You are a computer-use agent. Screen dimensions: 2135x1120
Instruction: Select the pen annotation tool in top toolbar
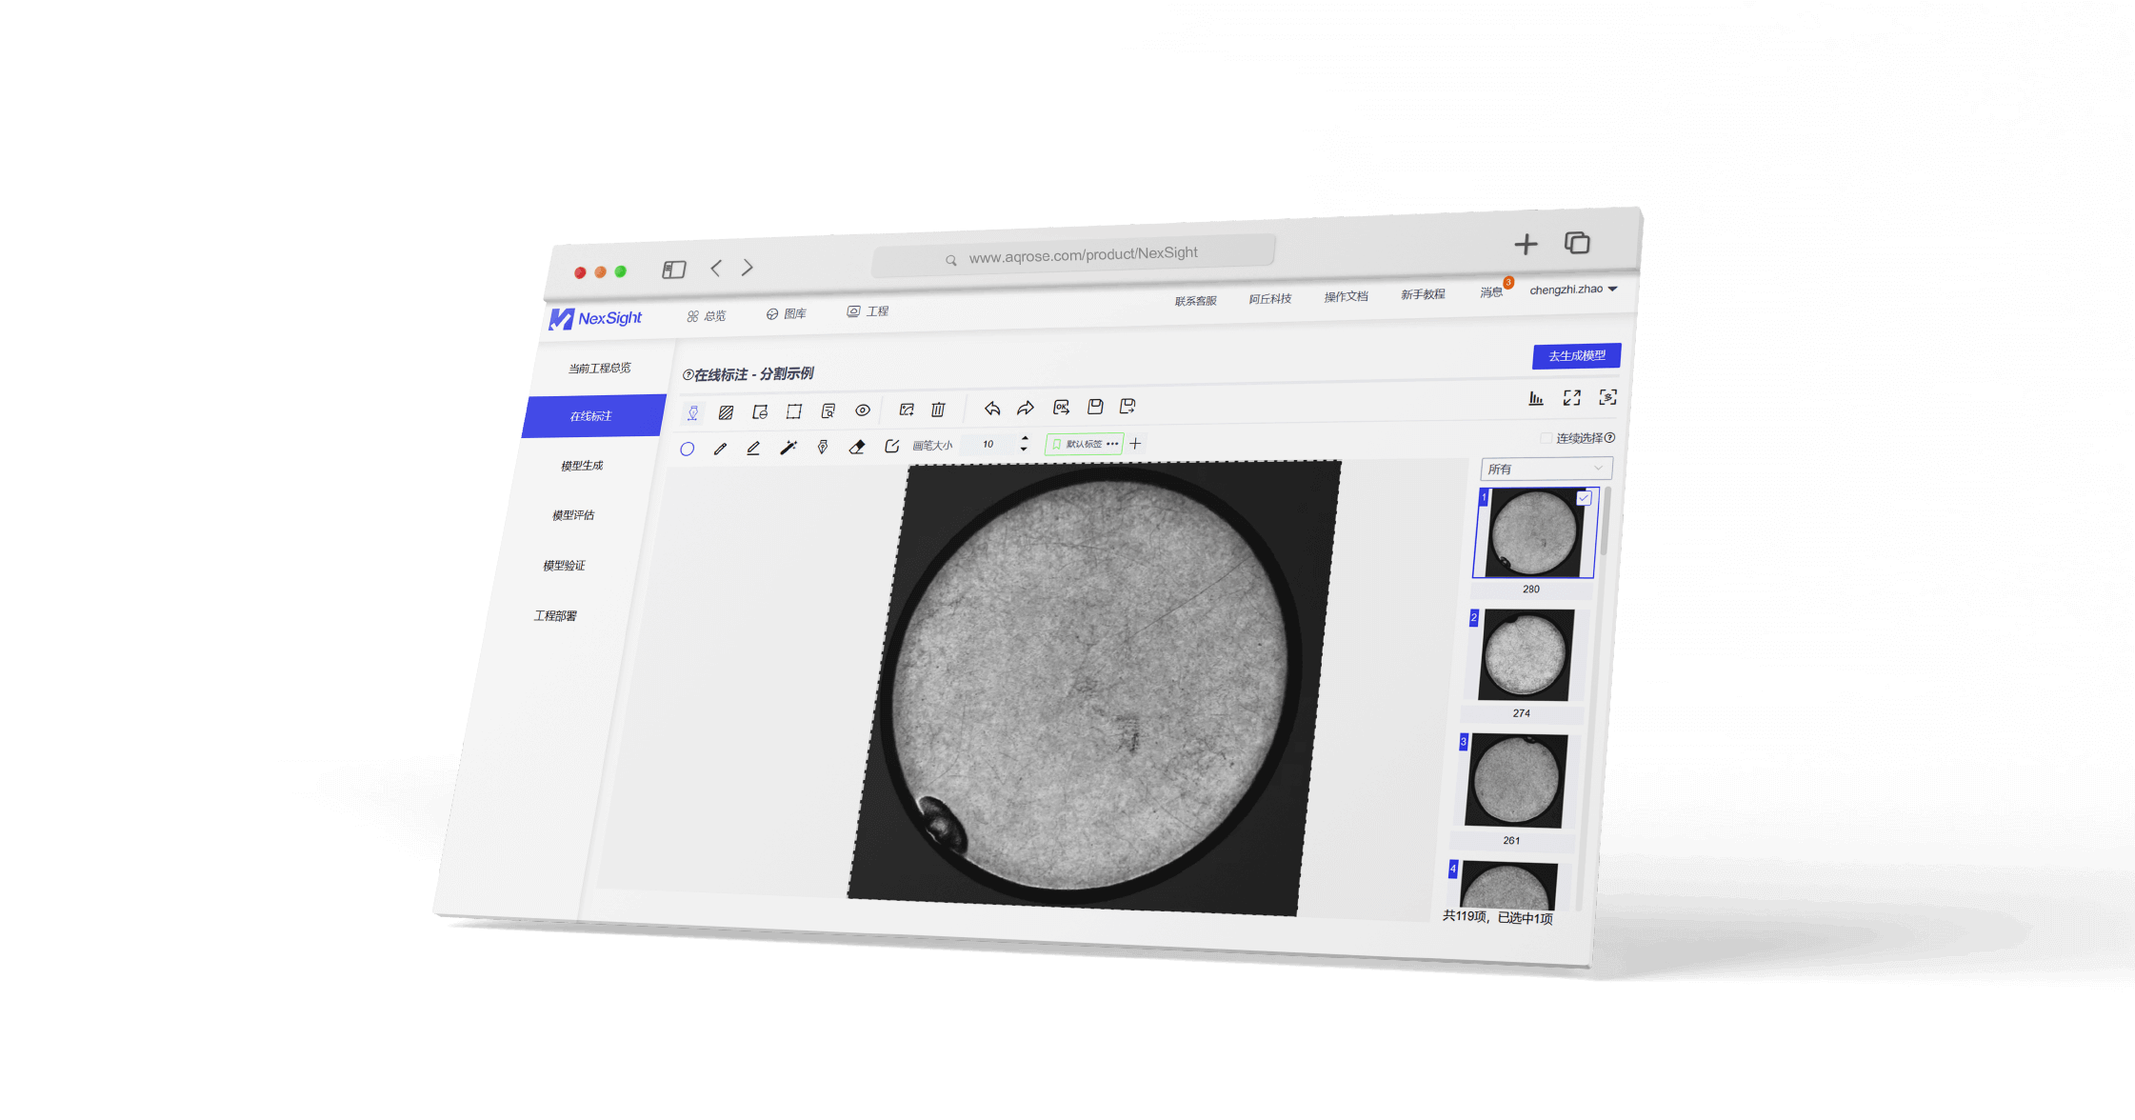693,412
